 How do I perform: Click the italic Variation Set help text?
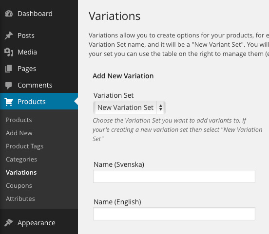[177, 130]
